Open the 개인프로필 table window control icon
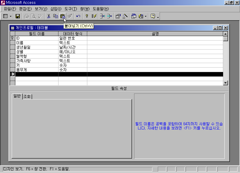Image resolution: width=240 pixels, height=173 pixels. 13,28
